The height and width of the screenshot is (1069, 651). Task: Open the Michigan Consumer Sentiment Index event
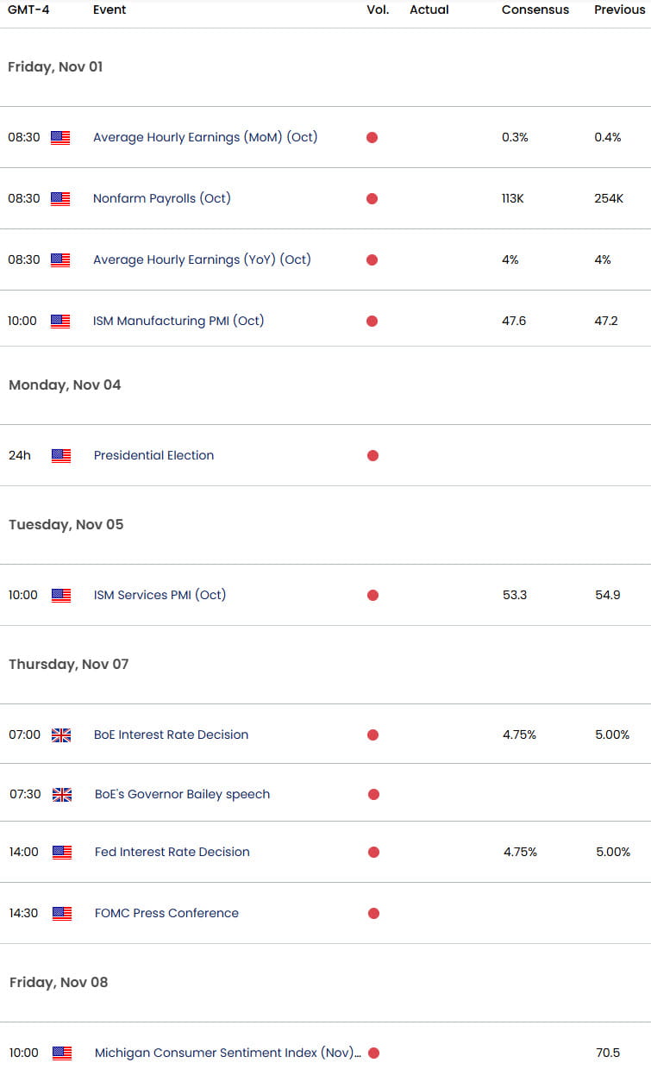228,1053
